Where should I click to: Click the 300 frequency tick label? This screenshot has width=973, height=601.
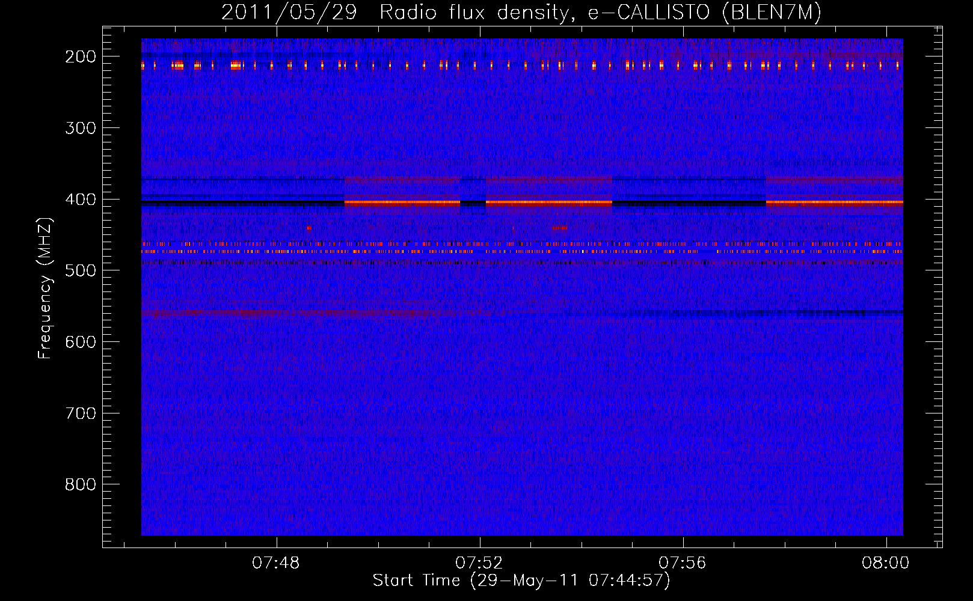pos(81,128)
